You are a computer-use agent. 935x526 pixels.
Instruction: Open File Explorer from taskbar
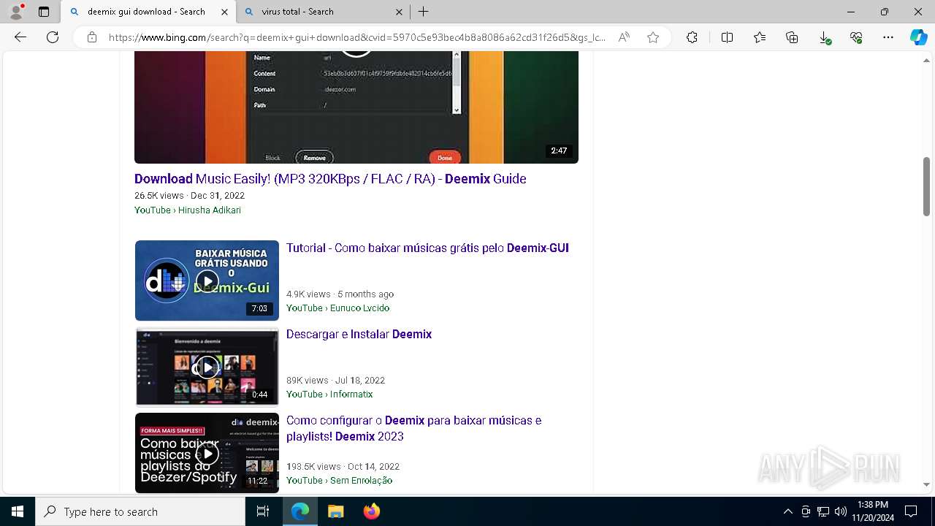pyautogui.click(x=335, y=511)
